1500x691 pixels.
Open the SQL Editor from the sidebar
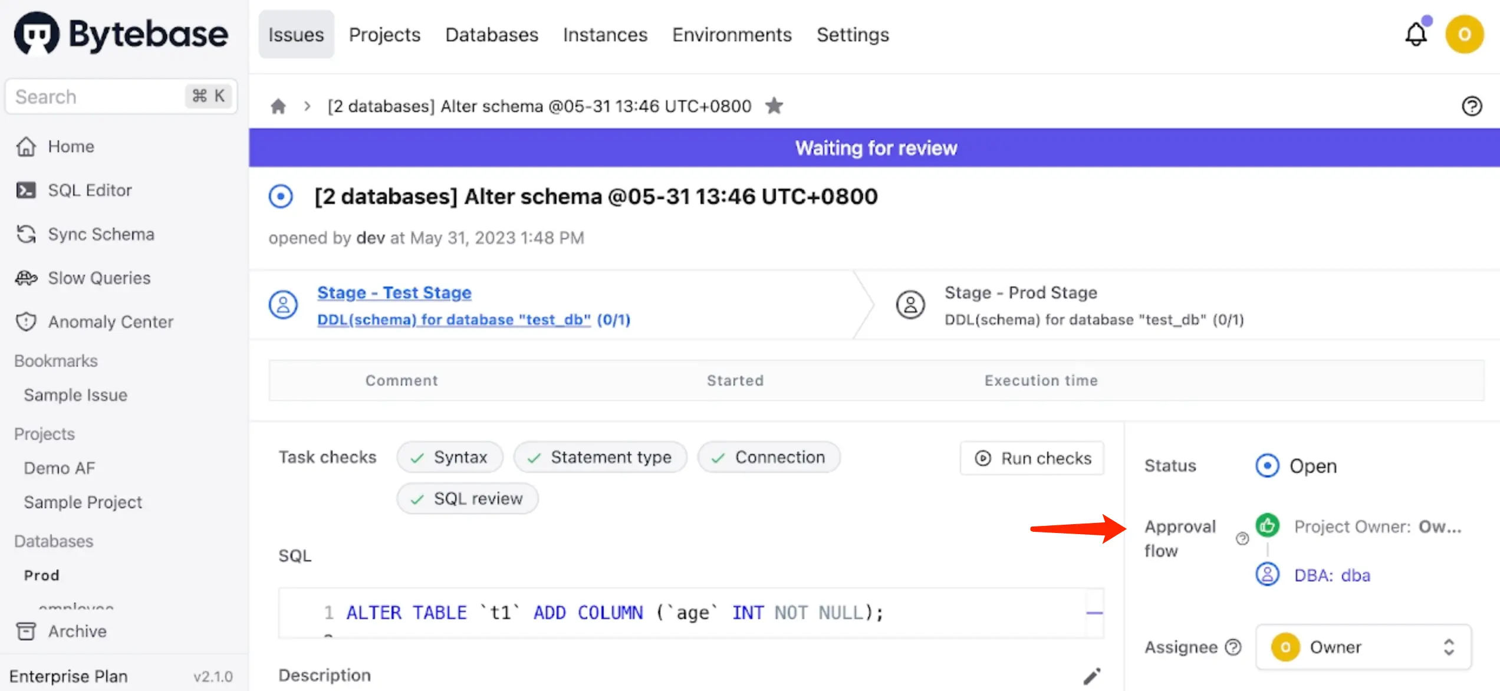tap(90, 190)
